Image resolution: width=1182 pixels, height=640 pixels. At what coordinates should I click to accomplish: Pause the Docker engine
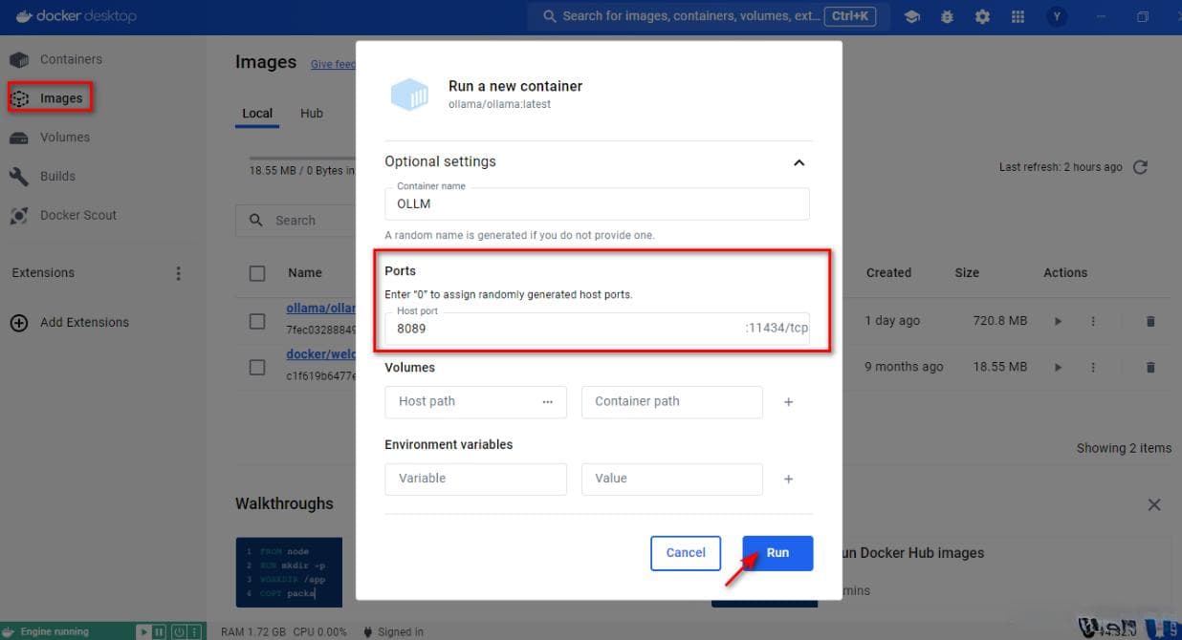click(160, 631)
